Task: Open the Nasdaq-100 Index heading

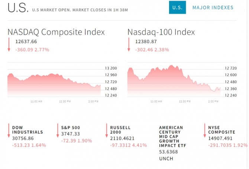Action: [161, 32]
